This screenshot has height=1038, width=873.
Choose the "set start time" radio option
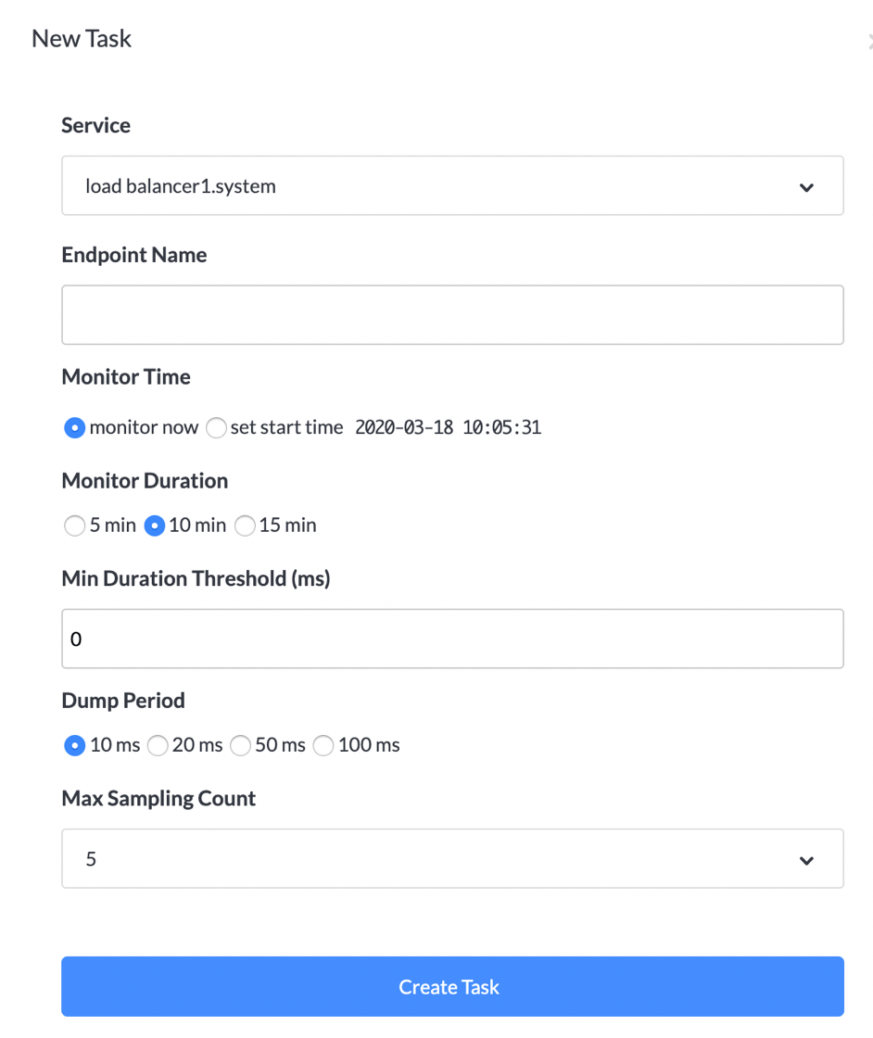(216, 428)
